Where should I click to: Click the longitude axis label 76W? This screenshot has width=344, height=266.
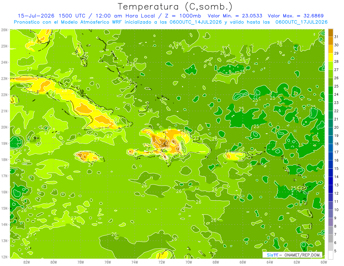click(x=108, y=262)
